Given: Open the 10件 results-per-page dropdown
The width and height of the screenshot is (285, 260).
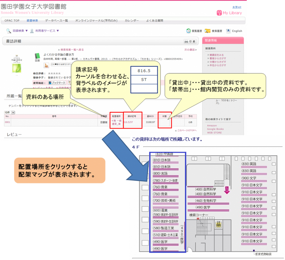Looking at the screenshot, I should coord(14,113).
